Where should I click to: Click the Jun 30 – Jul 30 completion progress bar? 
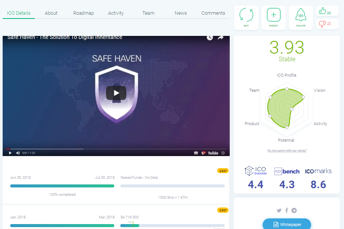62,186
